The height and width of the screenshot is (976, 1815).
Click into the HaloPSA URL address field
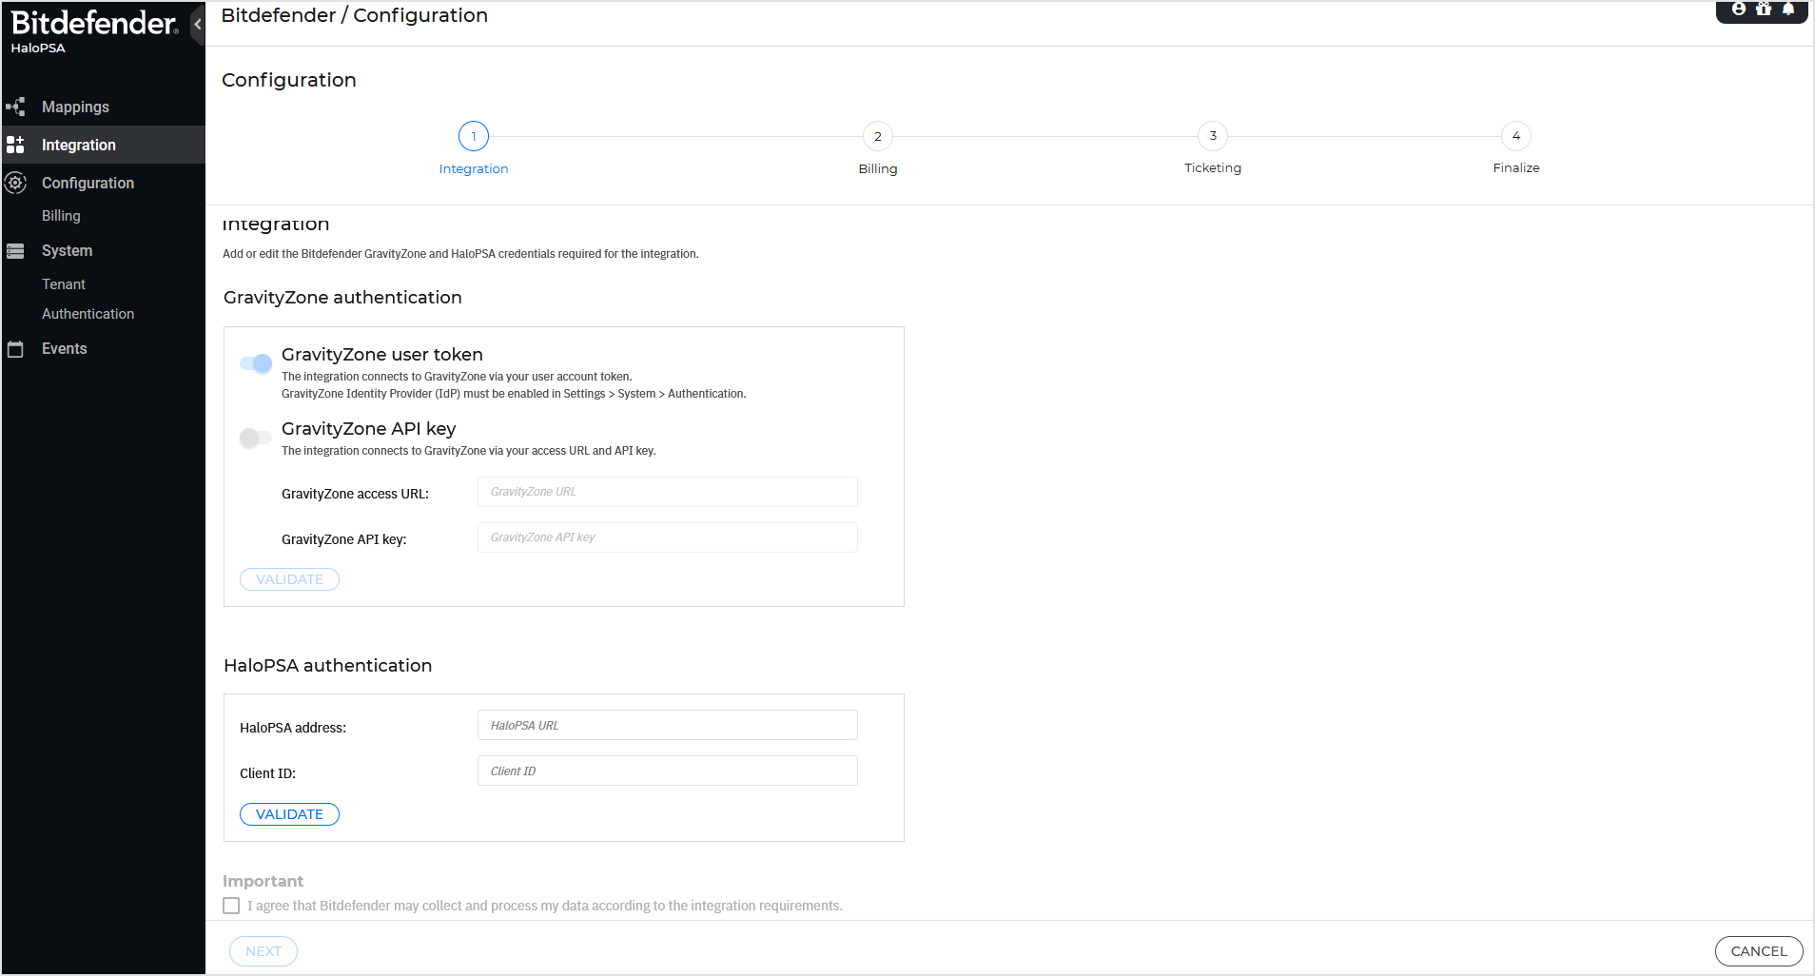point(667,725)
